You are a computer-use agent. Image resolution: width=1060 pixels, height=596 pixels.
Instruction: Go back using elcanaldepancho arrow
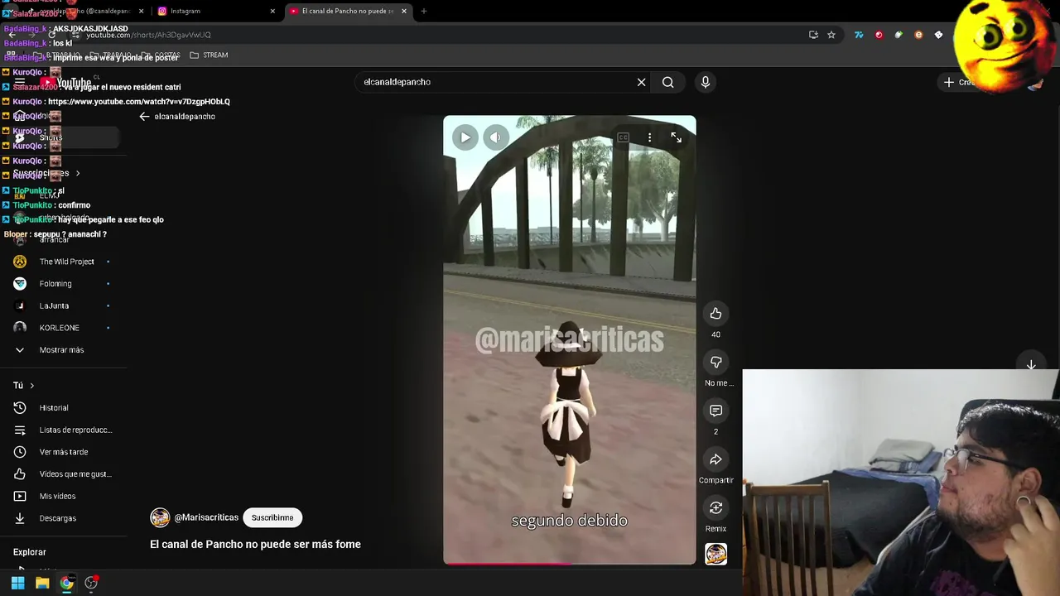(x=144, y=117)
